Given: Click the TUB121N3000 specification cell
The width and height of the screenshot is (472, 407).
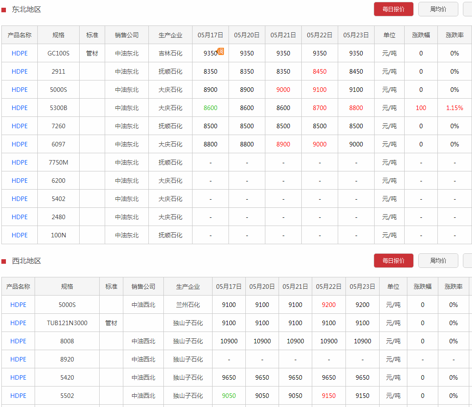Looking at the screenshot, I should tap(67, 323).
